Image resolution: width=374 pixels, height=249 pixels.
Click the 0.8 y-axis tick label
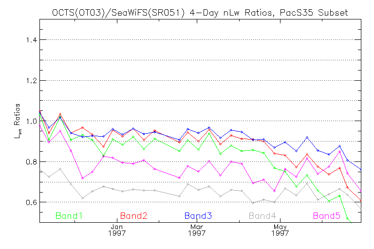(32, 162)
